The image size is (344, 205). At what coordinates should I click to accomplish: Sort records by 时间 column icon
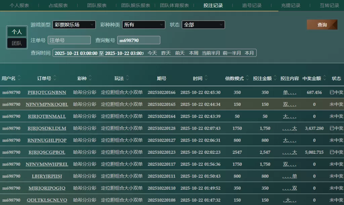(x=206, y=78)
